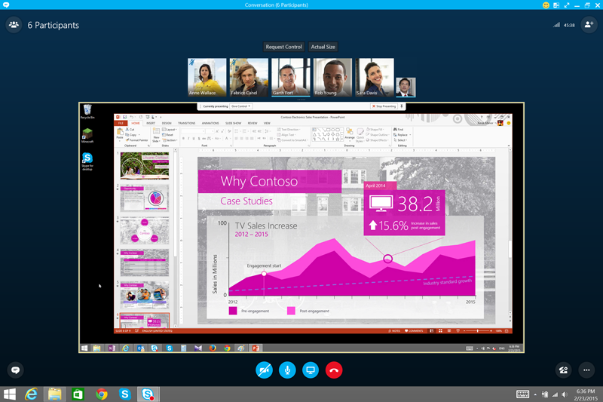The height and width of the screenshot is (402, 603).
Task: Click Format Painter in PowerPoint Clipboard group
Action: [137, 140]
